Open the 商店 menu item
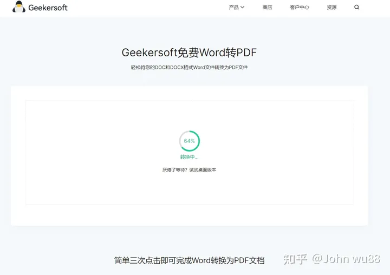390x275 pixels. coord(267,7)
